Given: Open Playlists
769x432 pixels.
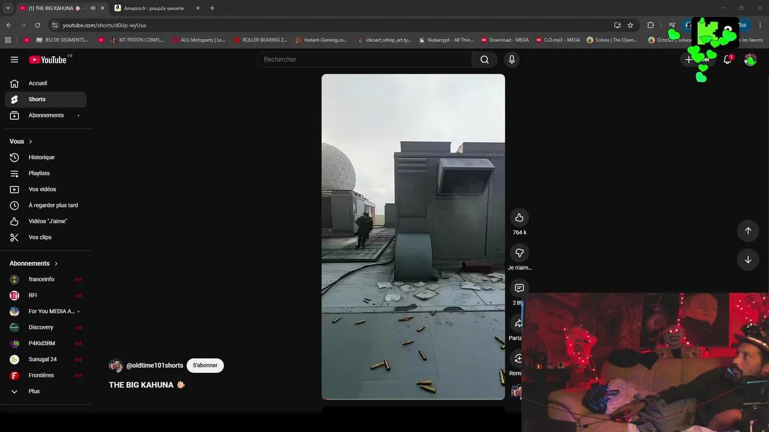Looking at the screenshot, I should coord(45,173).
